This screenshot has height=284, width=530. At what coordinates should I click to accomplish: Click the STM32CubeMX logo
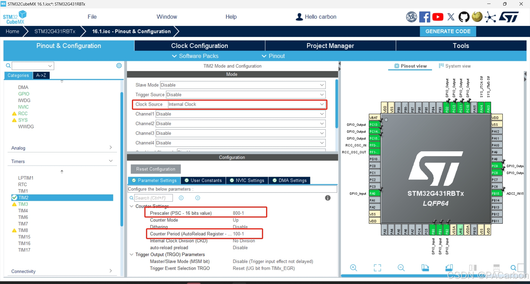(15, 17)
